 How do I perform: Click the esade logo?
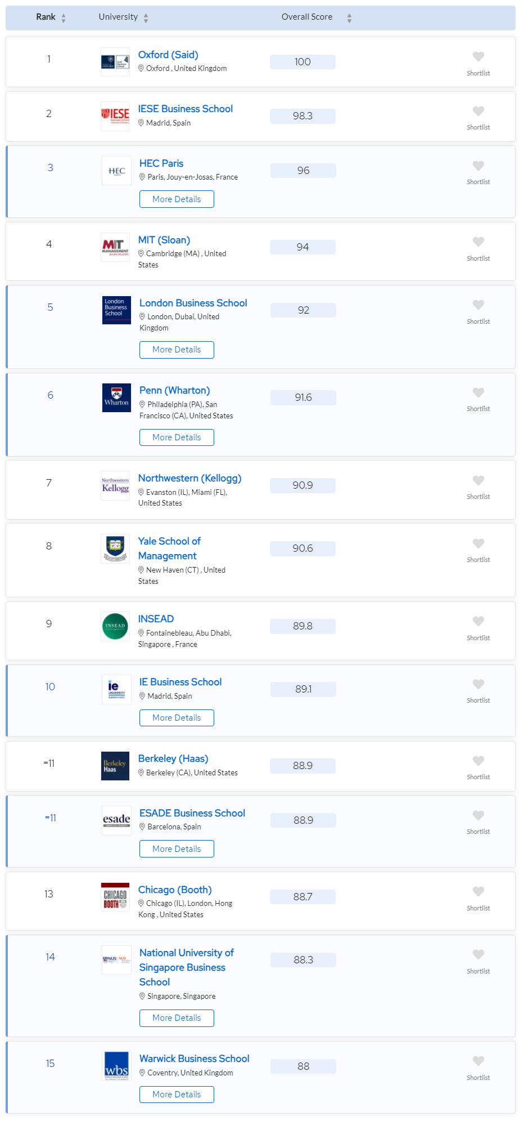coord(116,820)
